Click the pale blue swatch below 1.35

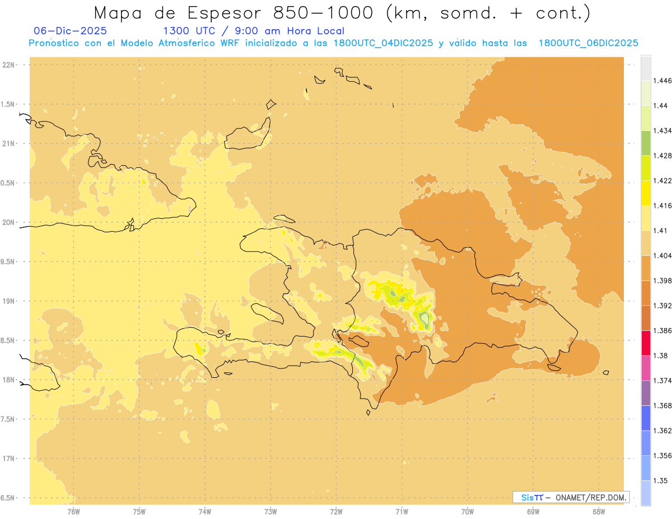646,493
